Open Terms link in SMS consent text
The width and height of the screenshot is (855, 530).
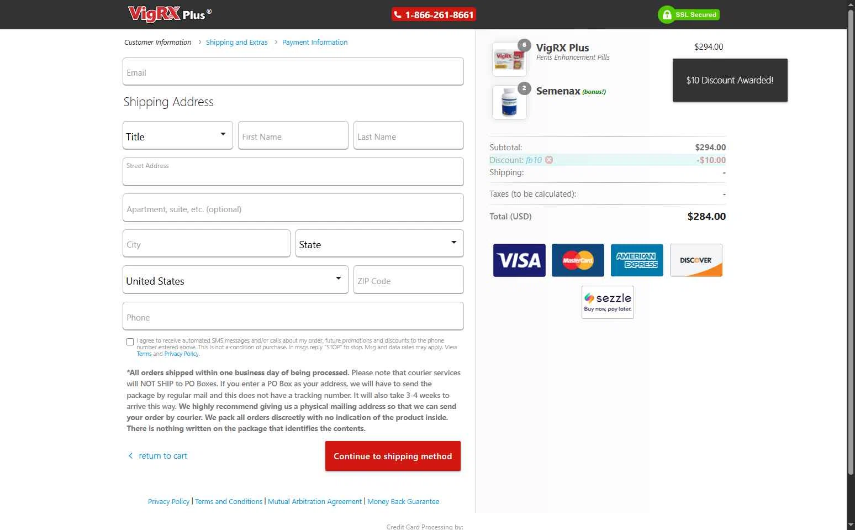(x=144, y=354)
